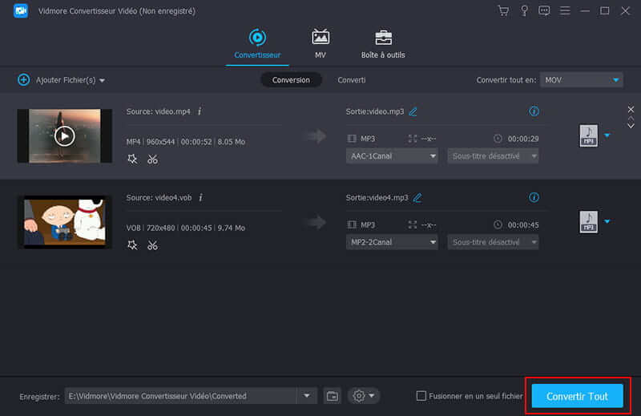The width and height of the screenshot is (641, 416).
Task: Play the video.mp4 preview
Action: (x=65, y=136)
